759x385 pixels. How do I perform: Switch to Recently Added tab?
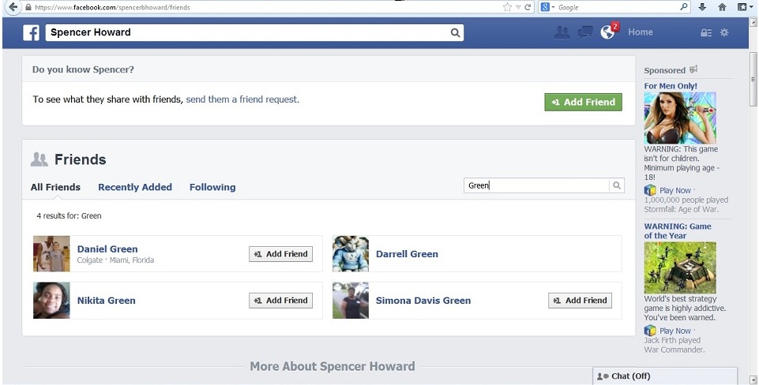click(x=135, y=187)
